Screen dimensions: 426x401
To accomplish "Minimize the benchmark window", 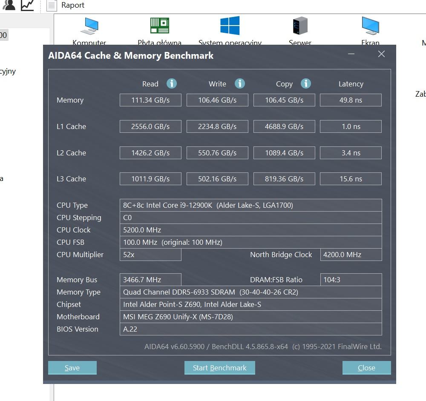I will [351, 54].
